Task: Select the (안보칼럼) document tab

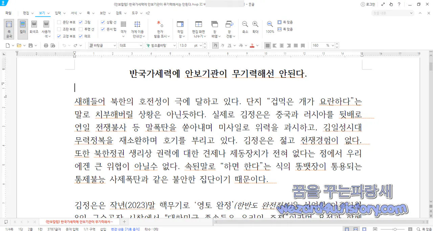Action: (x=79, y=222)
